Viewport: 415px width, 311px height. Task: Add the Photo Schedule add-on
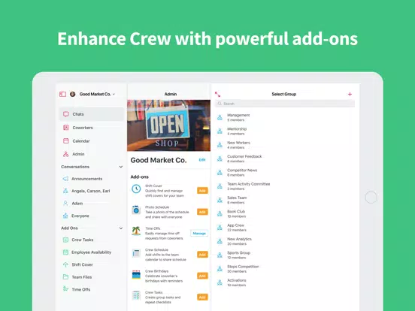[202, 212]
